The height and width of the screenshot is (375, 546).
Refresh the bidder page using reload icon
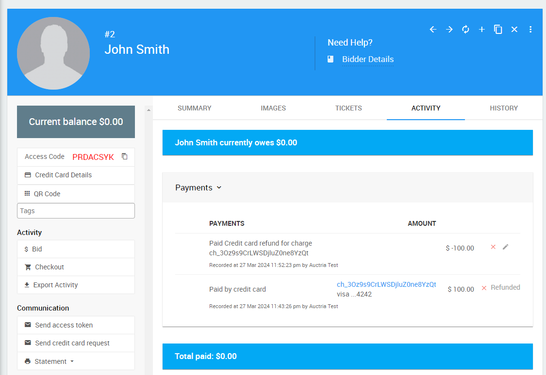pyautogui.click(x=465, y=30)
